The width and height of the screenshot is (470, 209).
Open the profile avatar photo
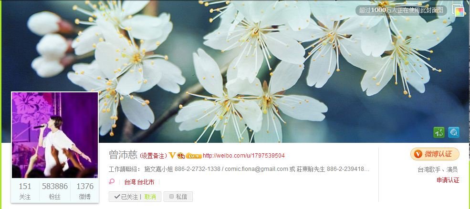tap(55, 135)
